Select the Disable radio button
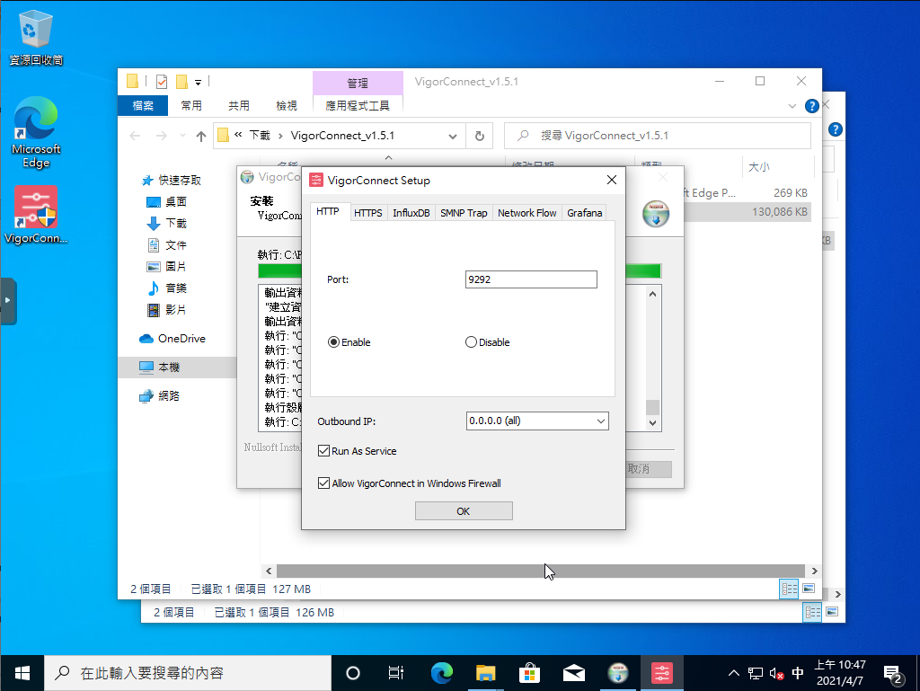This screenshot has height=691, width=920. (472, 342)
